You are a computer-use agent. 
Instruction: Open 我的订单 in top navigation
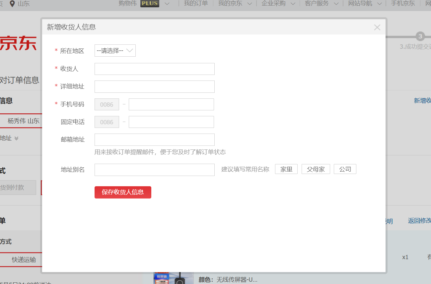coord(196,4)
